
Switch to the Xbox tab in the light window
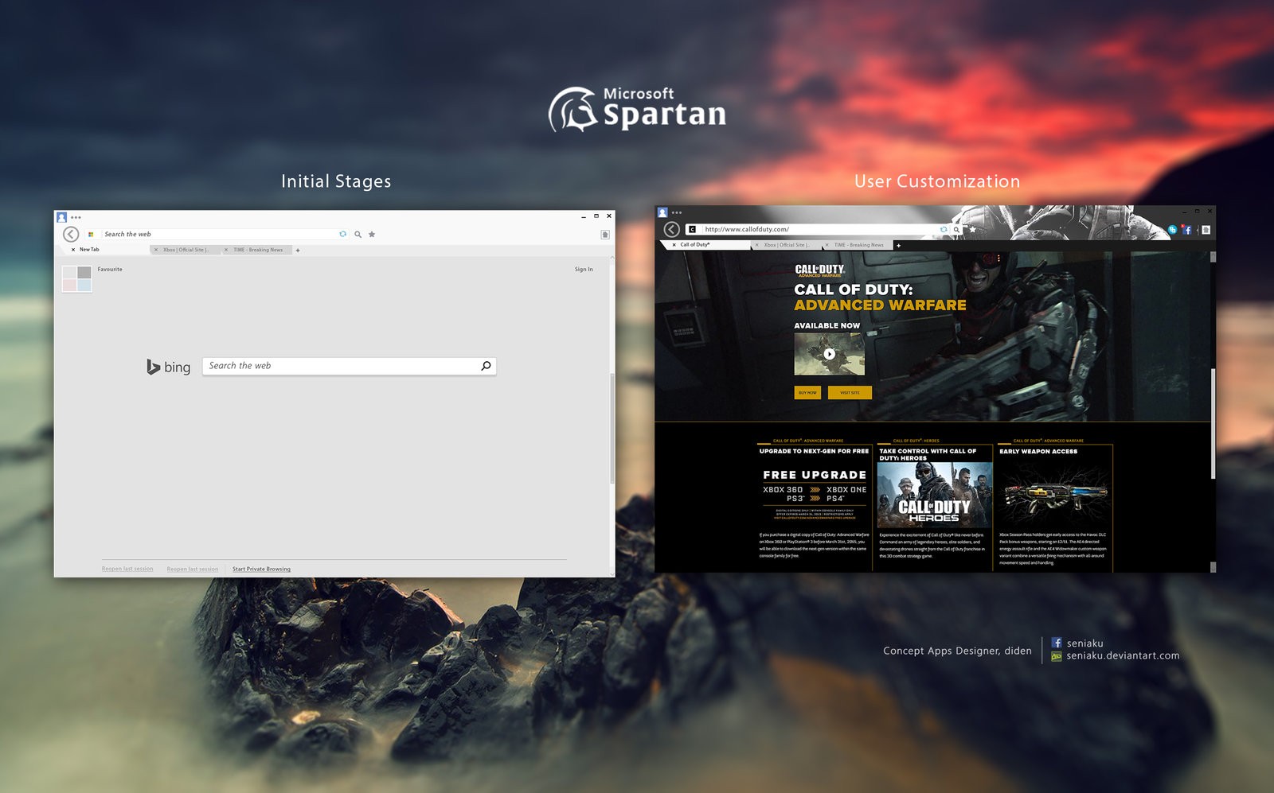pyautogui.click(x=186, y=250)
